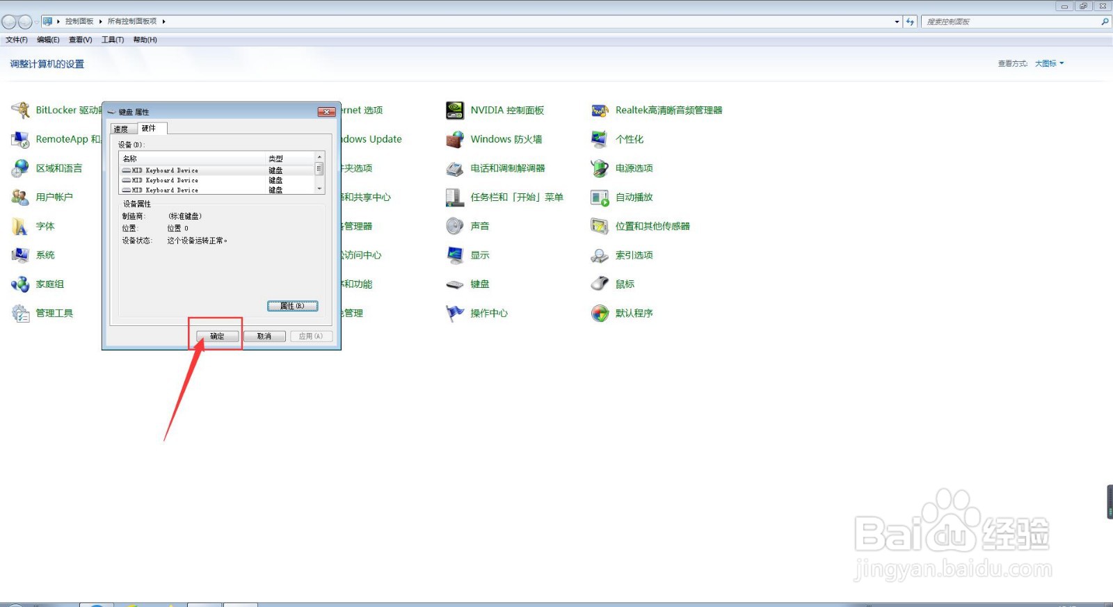Select the third HID Keyboard Device row
1113x607 pixels.
click(218, 190)
